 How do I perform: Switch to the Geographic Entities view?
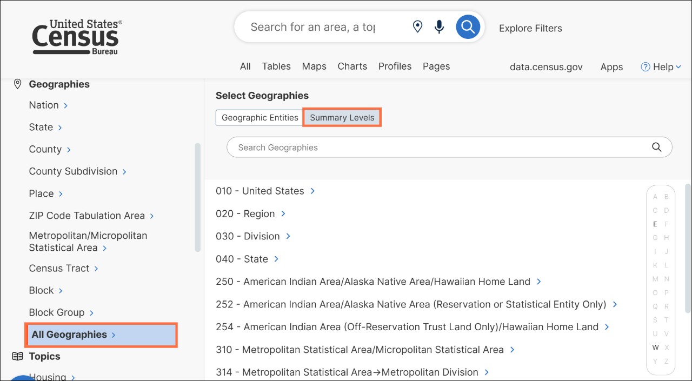pyautogui.click(x=259, y=117)
